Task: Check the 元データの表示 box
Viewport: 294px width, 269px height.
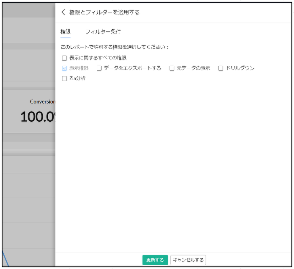Action: (172, 68)
